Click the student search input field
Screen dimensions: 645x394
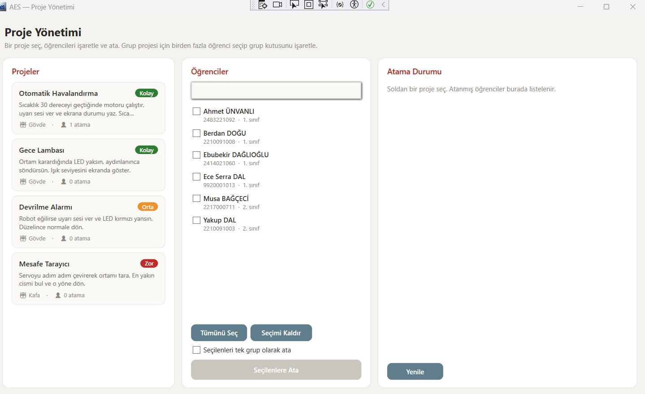[x=276, y=90]
